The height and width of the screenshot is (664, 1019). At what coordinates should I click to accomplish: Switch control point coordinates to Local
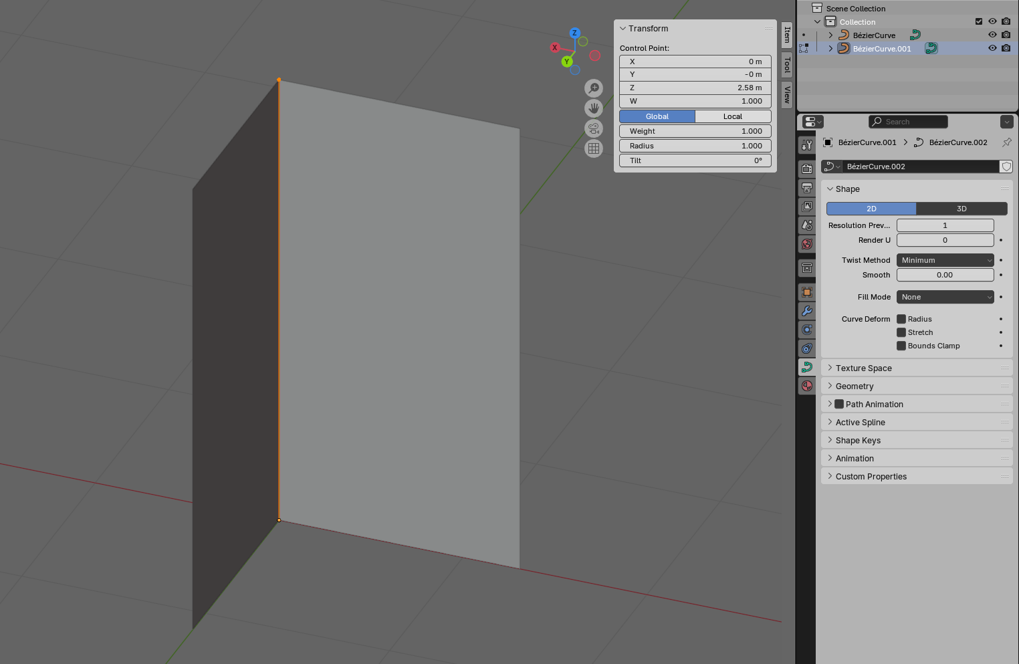[x=733, y=116]
